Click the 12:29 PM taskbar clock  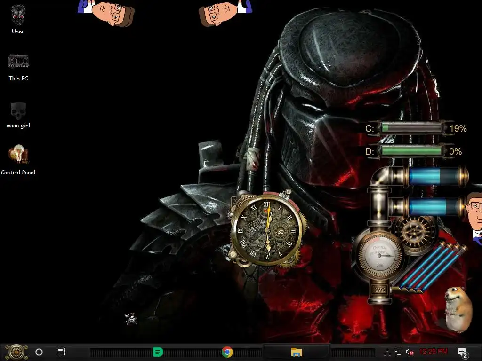pyautogui.click(x=434, y=352)
